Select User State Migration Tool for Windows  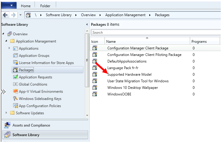155,81
